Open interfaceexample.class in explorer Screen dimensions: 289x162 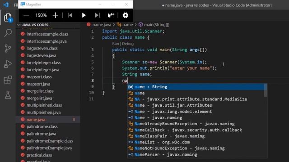pos(48,34)
